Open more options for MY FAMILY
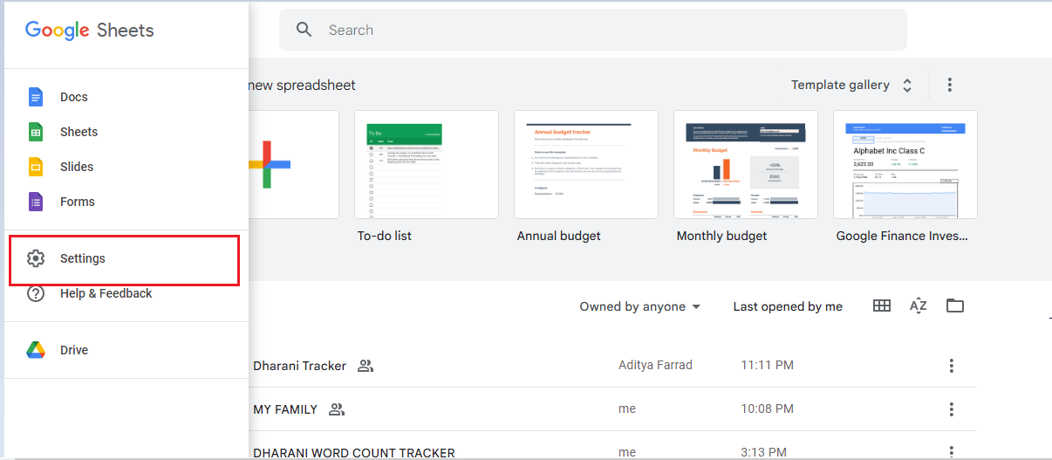1052x460 pixels. (952, 409)
